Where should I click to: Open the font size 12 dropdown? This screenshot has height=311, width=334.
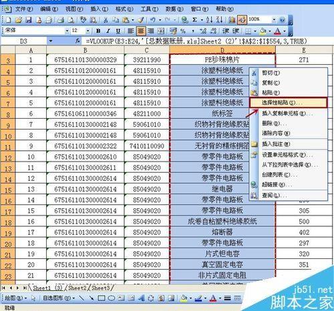(x=88, y=31)
